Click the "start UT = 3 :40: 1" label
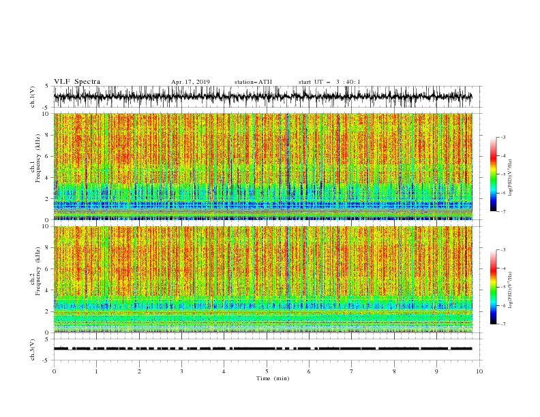 tap(329, 82)
